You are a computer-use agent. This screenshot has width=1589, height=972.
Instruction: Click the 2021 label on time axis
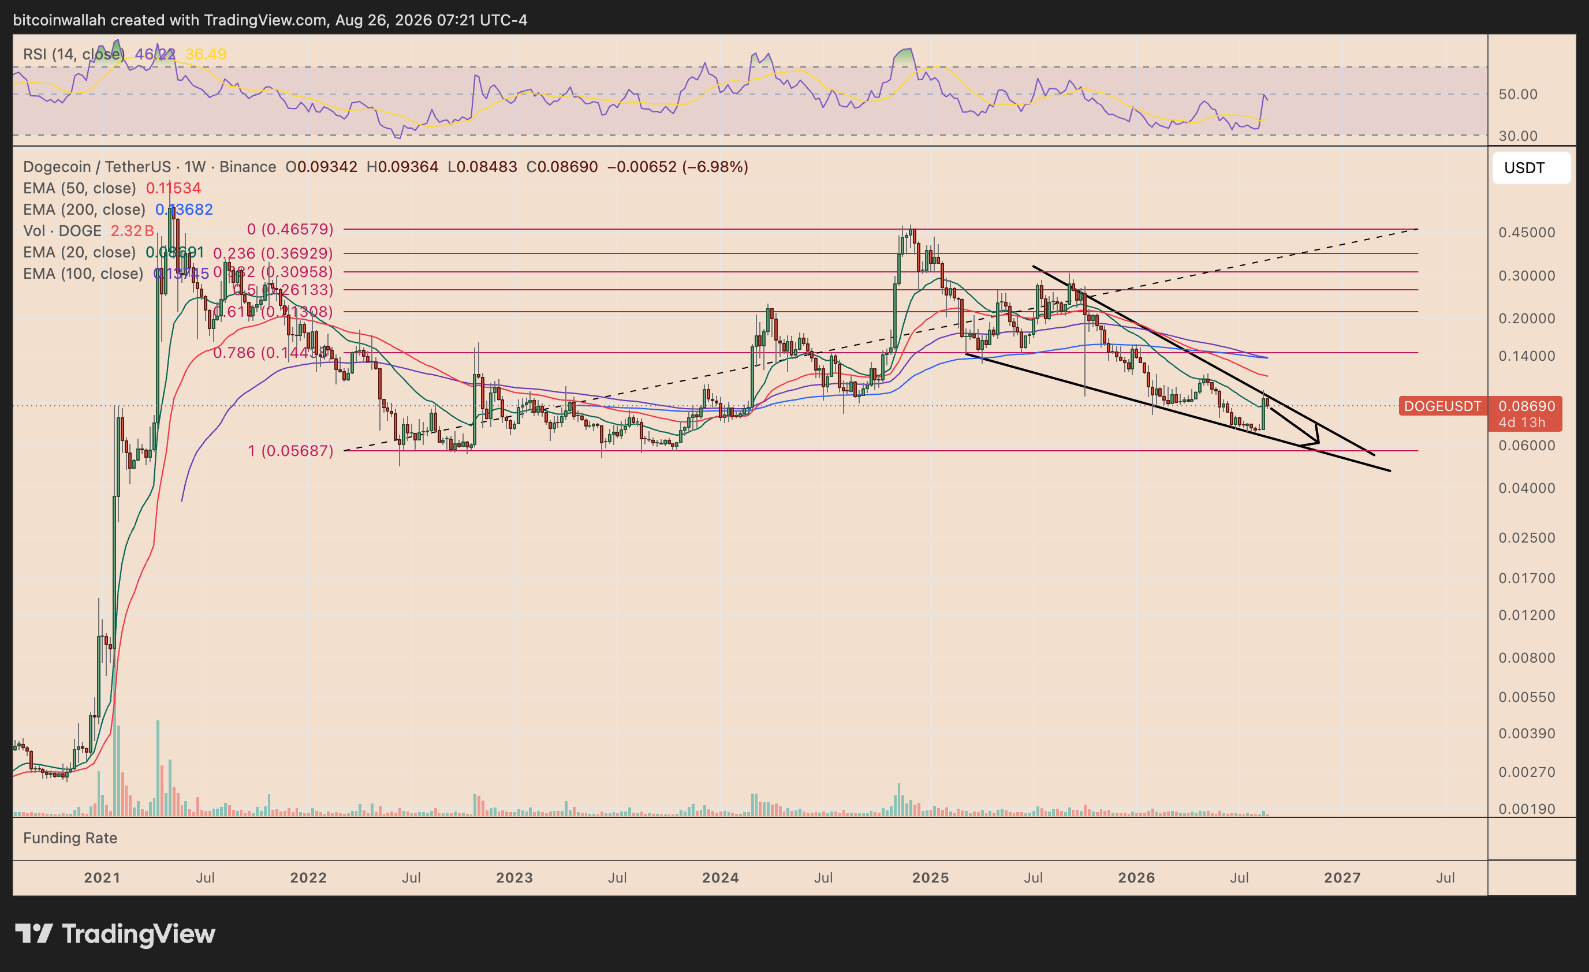[x=103, y=878]
